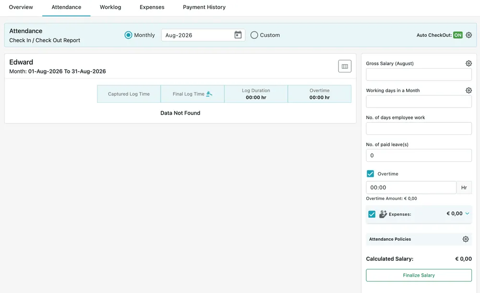Viewport: 480px width, 293px height.
Task: Open the Aug-2026 month field
Action: tap(203, 35)
